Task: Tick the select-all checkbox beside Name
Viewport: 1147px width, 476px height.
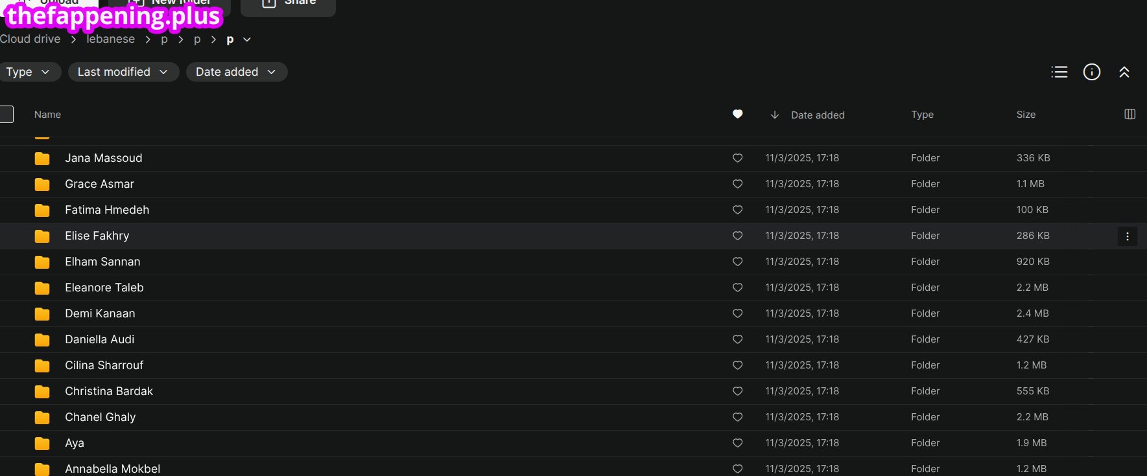Action: 6,115
